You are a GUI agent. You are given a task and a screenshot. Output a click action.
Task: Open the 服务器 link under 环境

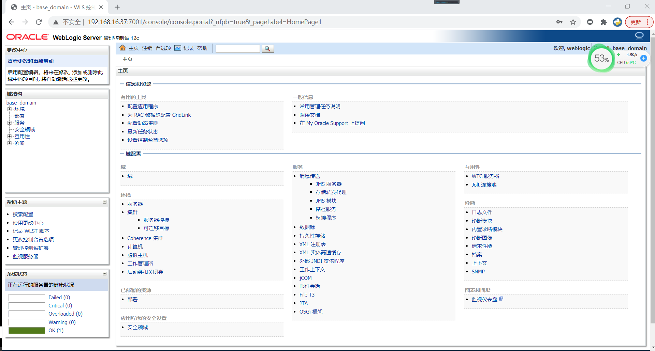tap(135, 204)
